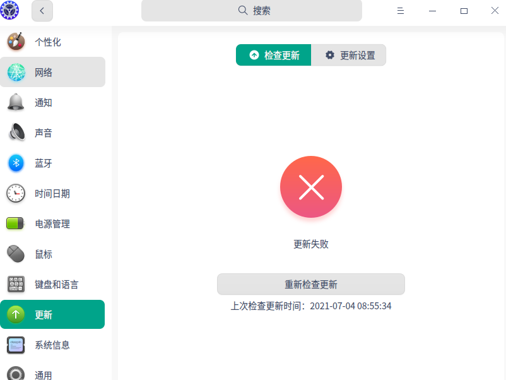
Task: Select 鼠标 in the sidebar
Action: tap(44, 254)
